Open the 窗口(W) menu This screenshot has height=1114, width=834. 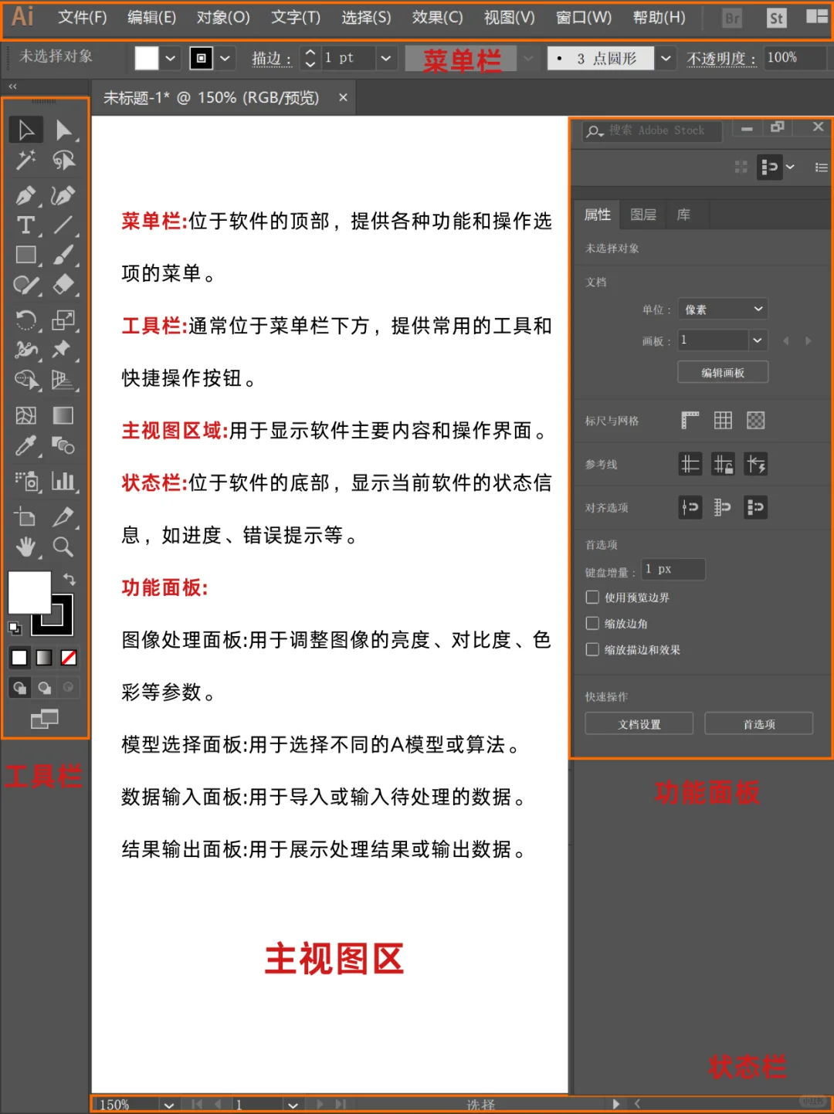[583, 17]
